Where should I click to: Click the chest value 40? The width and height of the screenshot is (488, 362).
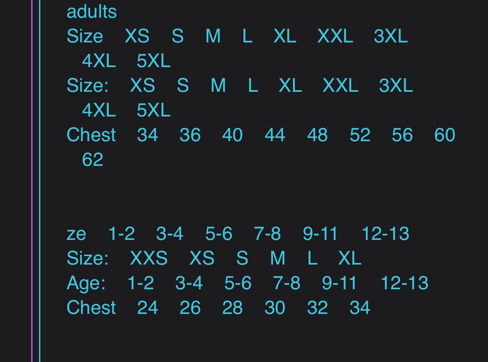(x=232, y=135)
